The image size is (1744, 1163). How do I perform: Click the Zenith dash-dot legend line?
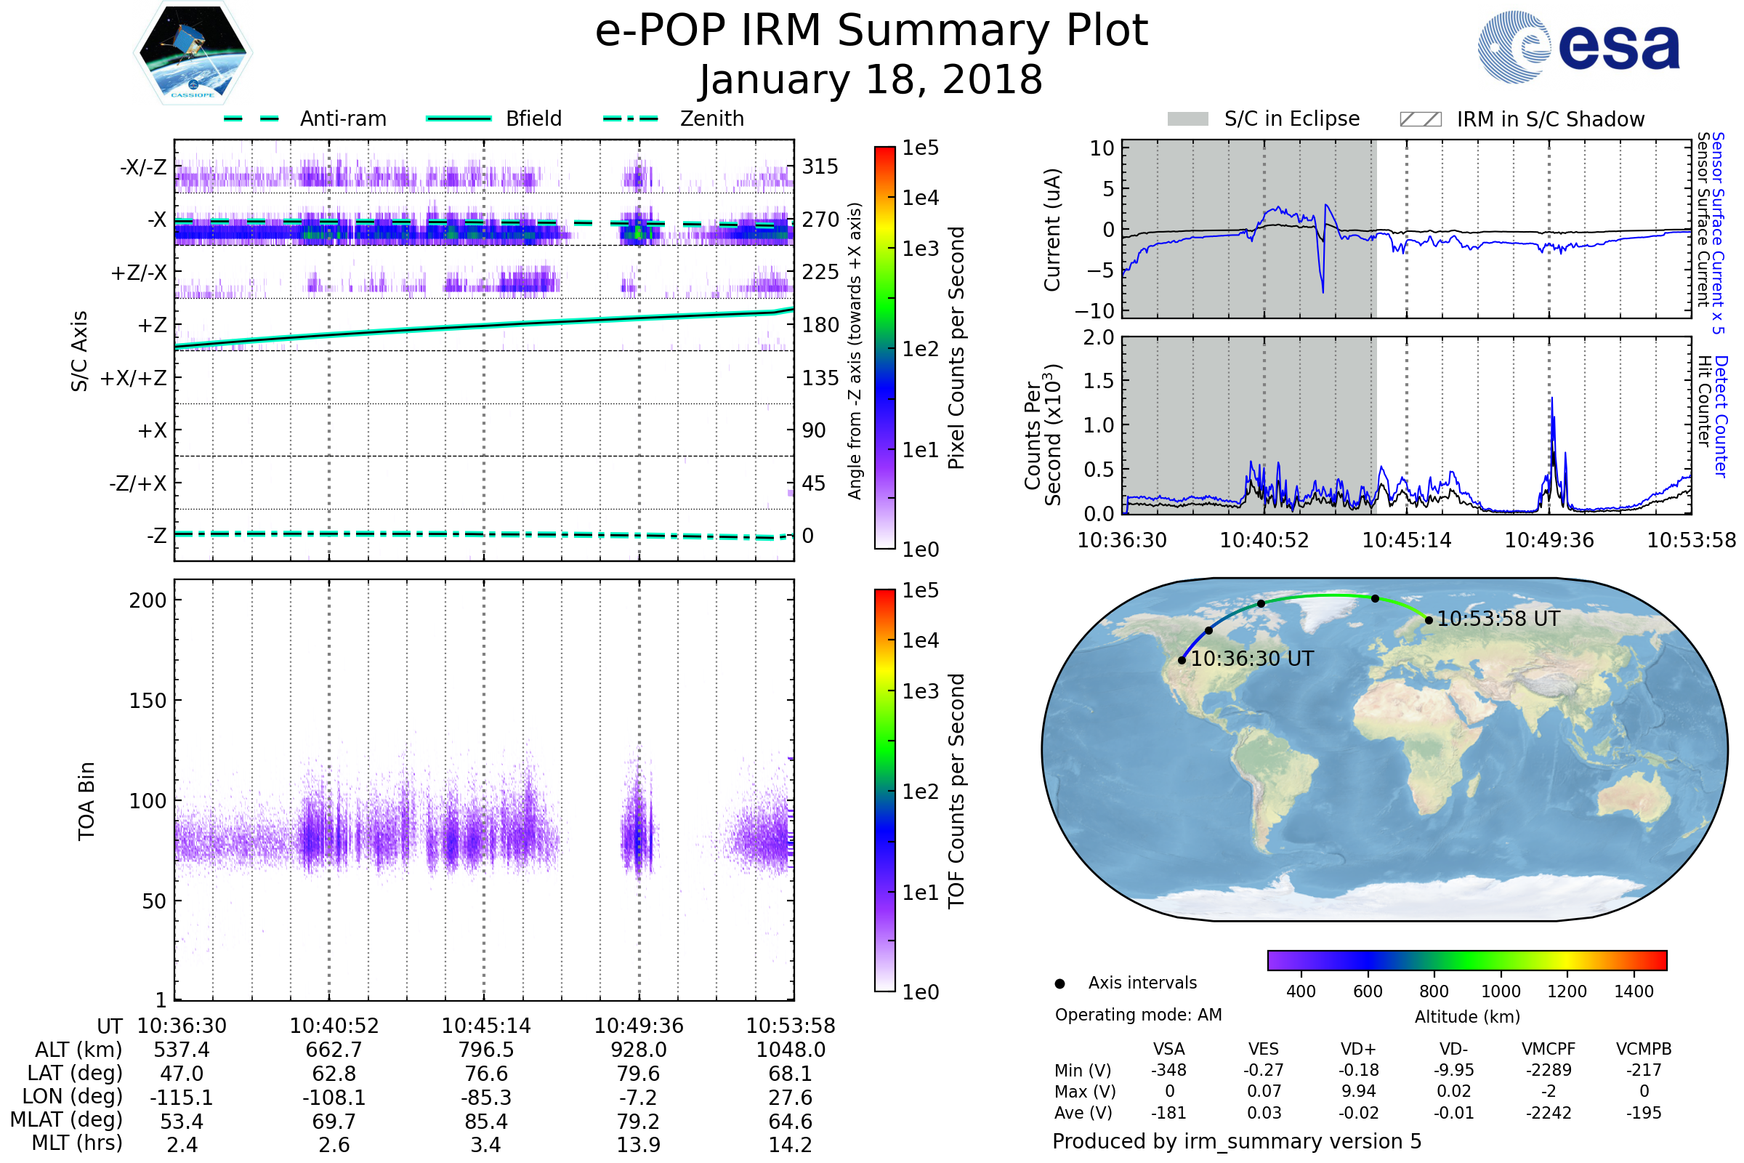[x=631, y=118]
